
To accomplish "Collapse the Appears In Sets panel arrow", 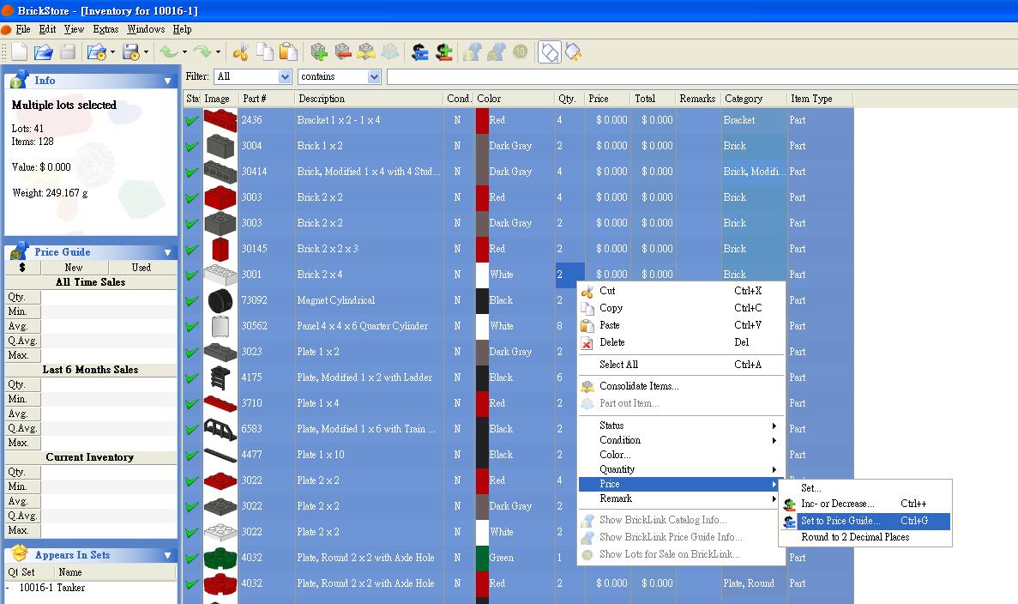I will 167,555.
